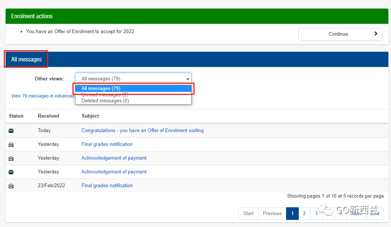Image resolution: width=391 pixels, height=227 pixels.
Task: Open Final grades notification from Yesterday
Action: [x=107, y=144]
